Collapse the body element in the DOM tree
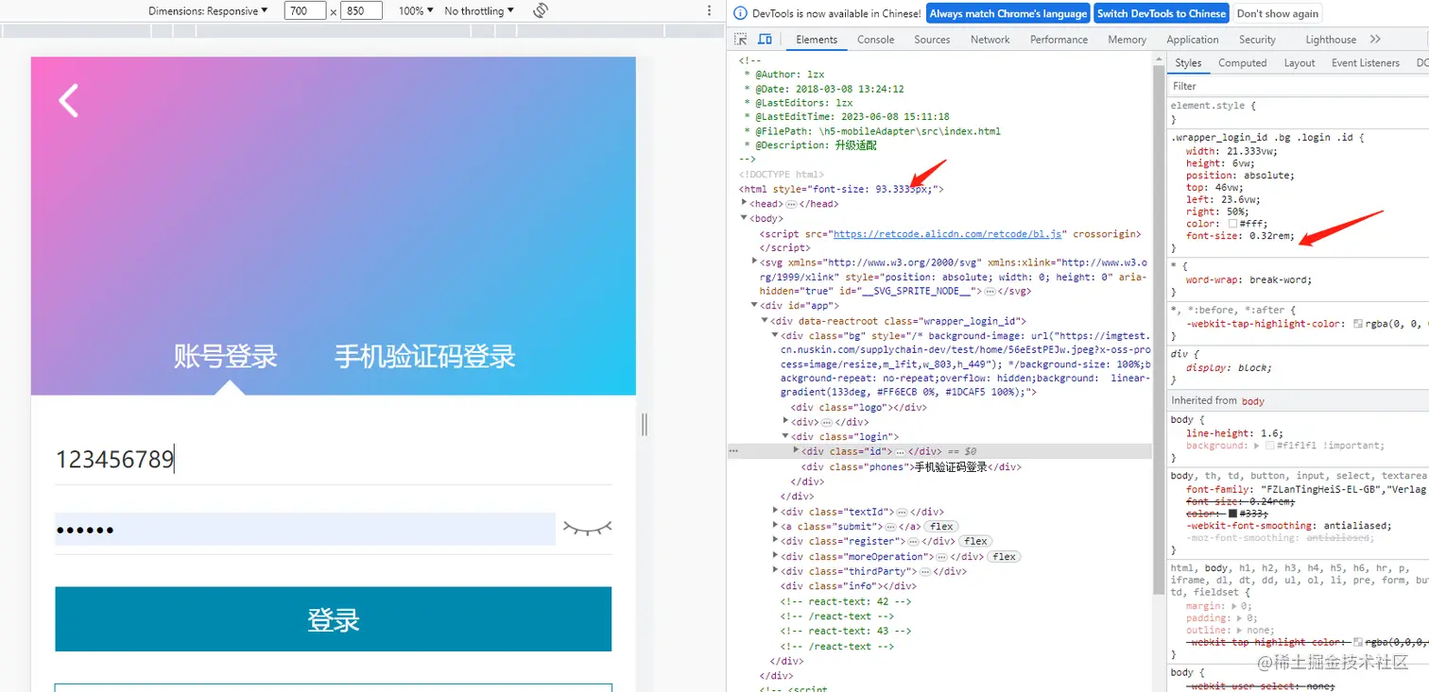The width and height of the screenshot is (1429, 692). point(745,218)
